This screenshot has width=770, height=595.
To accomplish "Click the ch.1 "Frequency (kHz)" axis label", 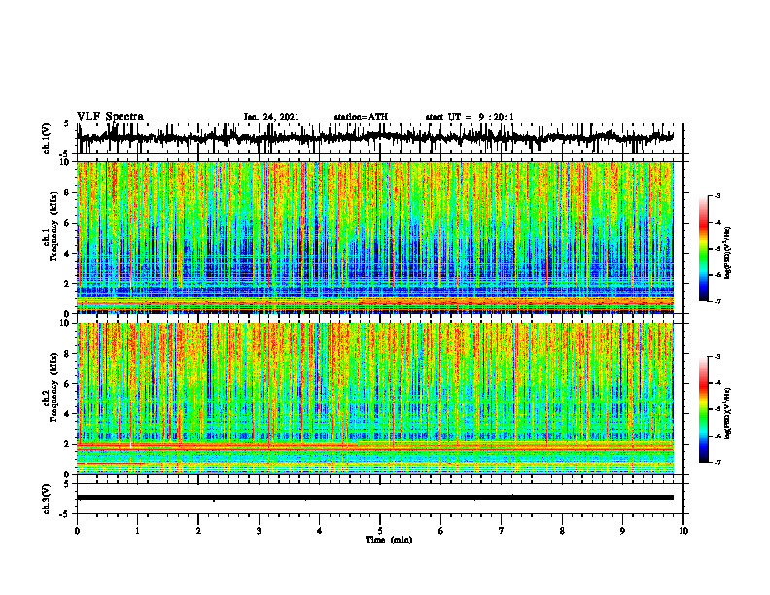I will (x=54, y=226).
